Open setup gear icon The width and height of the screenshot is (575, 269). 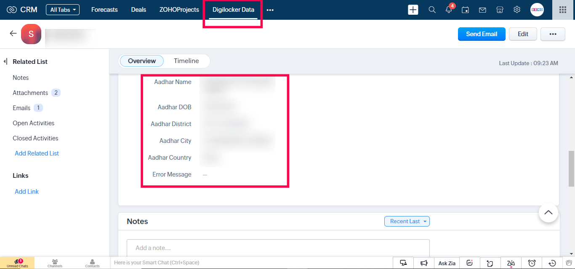tap(517, 10)
